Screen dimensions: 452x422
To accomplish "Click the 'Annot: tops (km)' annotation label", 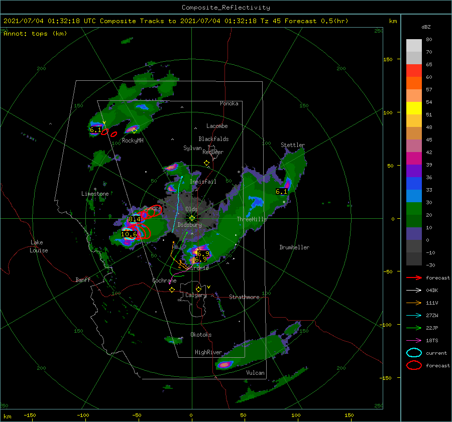I will click(35, 34).
